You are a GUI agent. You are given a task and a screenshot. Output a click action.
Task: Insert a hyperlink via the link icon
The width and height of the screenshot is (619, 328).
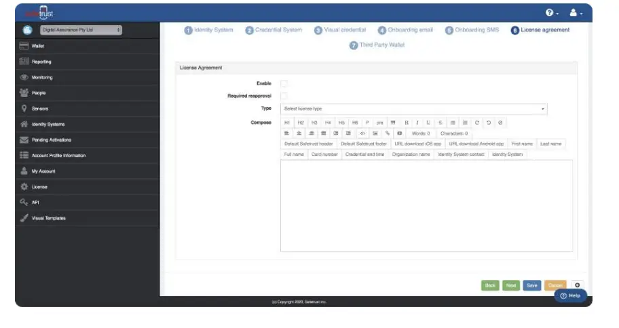click(388, 134)
